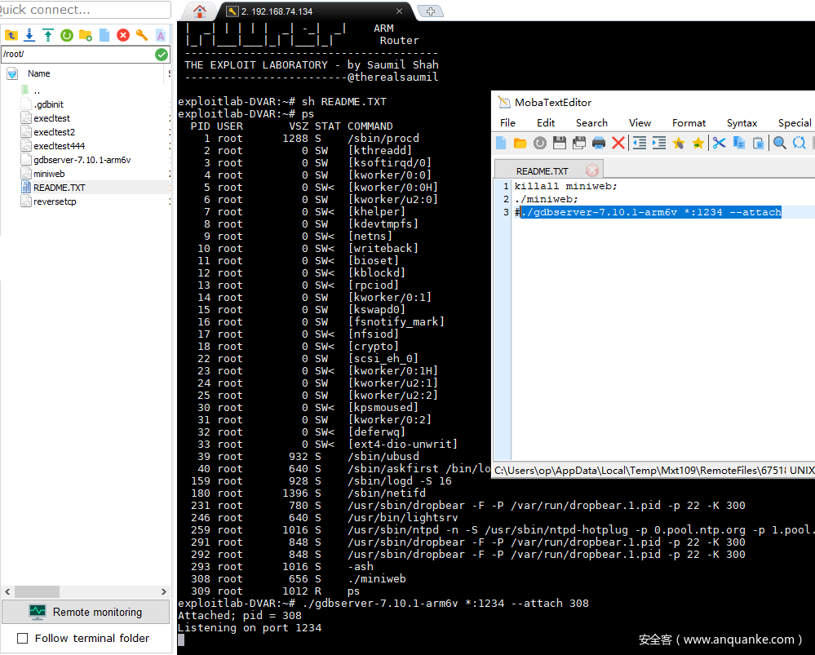Click the increase indent icon in editor
Viewport: 815px width, 655px height.
coord(659,143)
